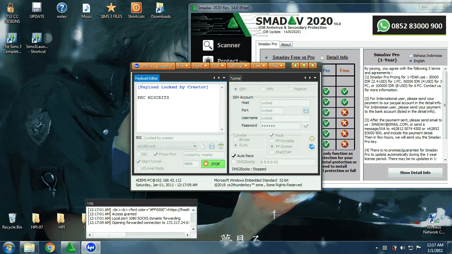Click Show Detail Info button in Smadav
The height and width of the screenshot is (254, 452).
coord(415,173)
